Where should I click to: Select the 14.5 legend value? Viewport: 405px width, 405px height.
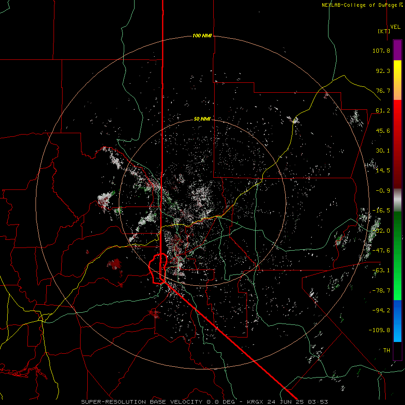(x=383, y=171)
